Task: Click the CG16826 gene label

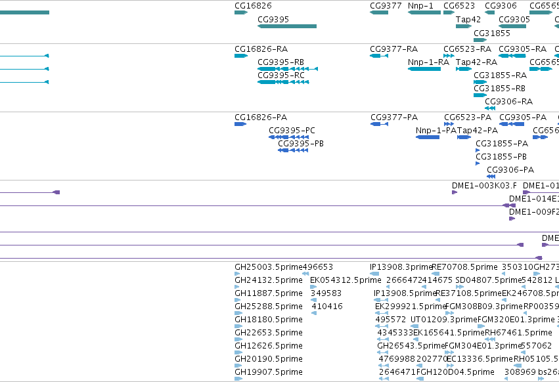Action: click(x=253, y=6)
